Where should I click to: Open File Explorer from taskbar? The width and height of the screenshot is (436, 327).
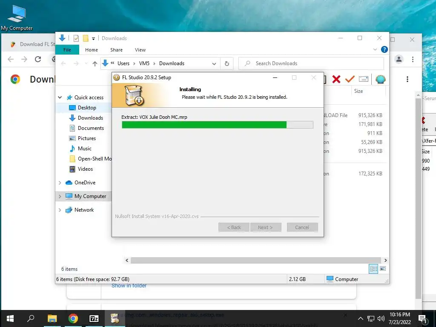coord(52,318)
